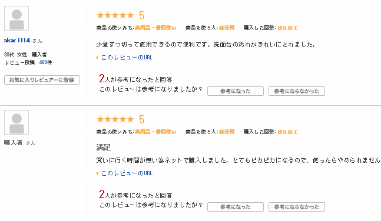The image size is (381, 221).
Task: Mark first review as 参考にならなかった
Action: [x=297, y=91]
